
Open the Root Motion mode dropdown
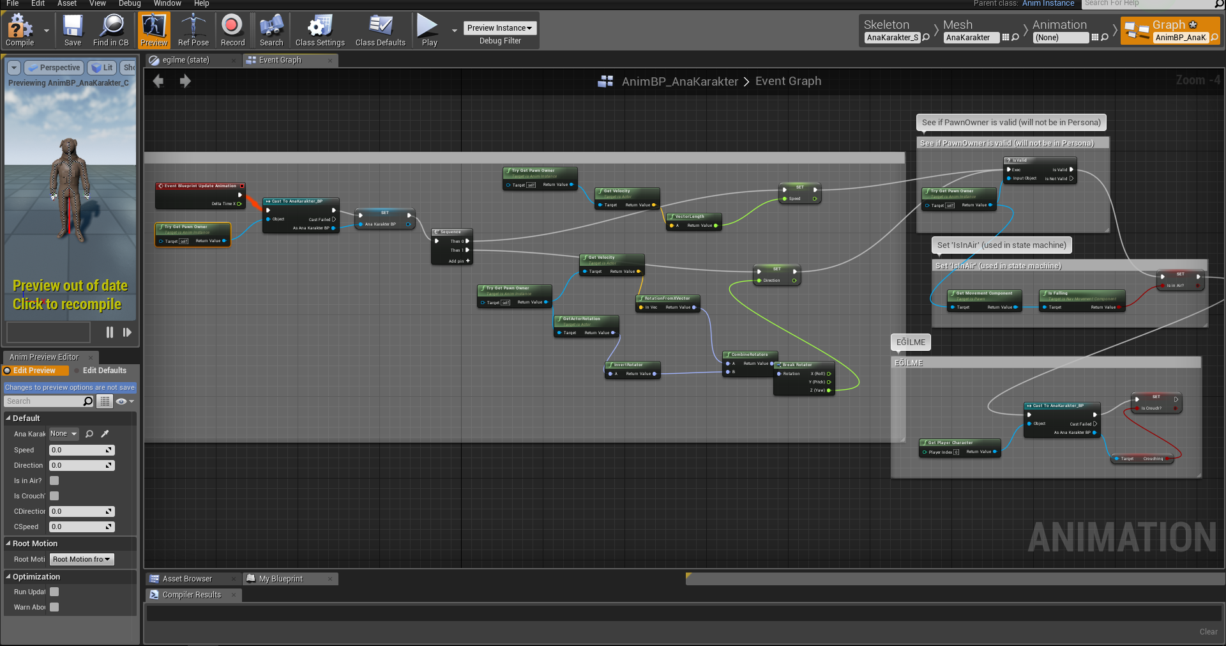click(x=82, y=559)
